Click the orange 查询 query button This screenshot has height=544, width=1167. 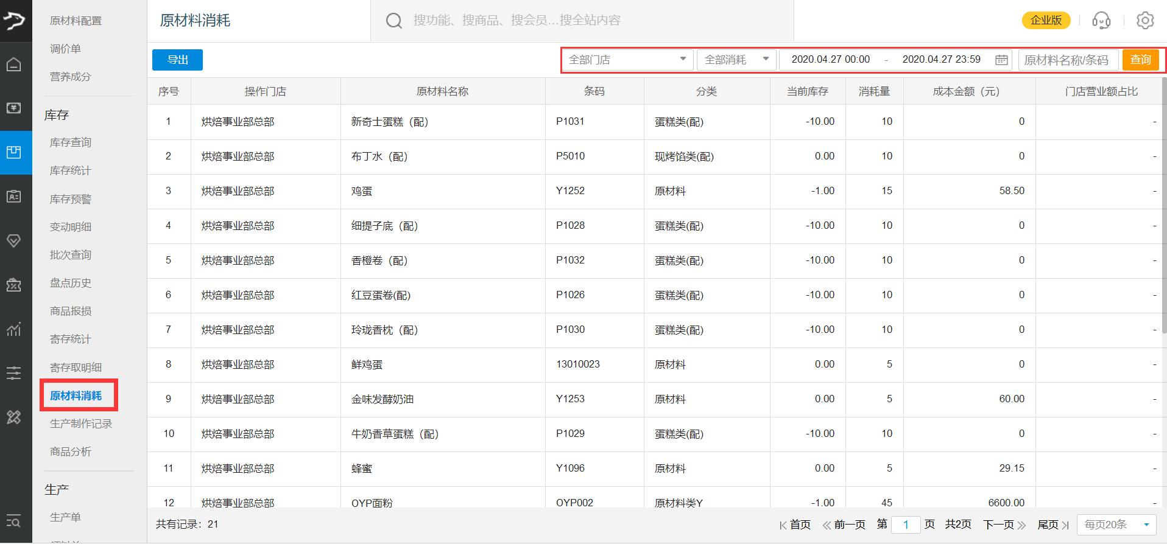[1140, 60]
